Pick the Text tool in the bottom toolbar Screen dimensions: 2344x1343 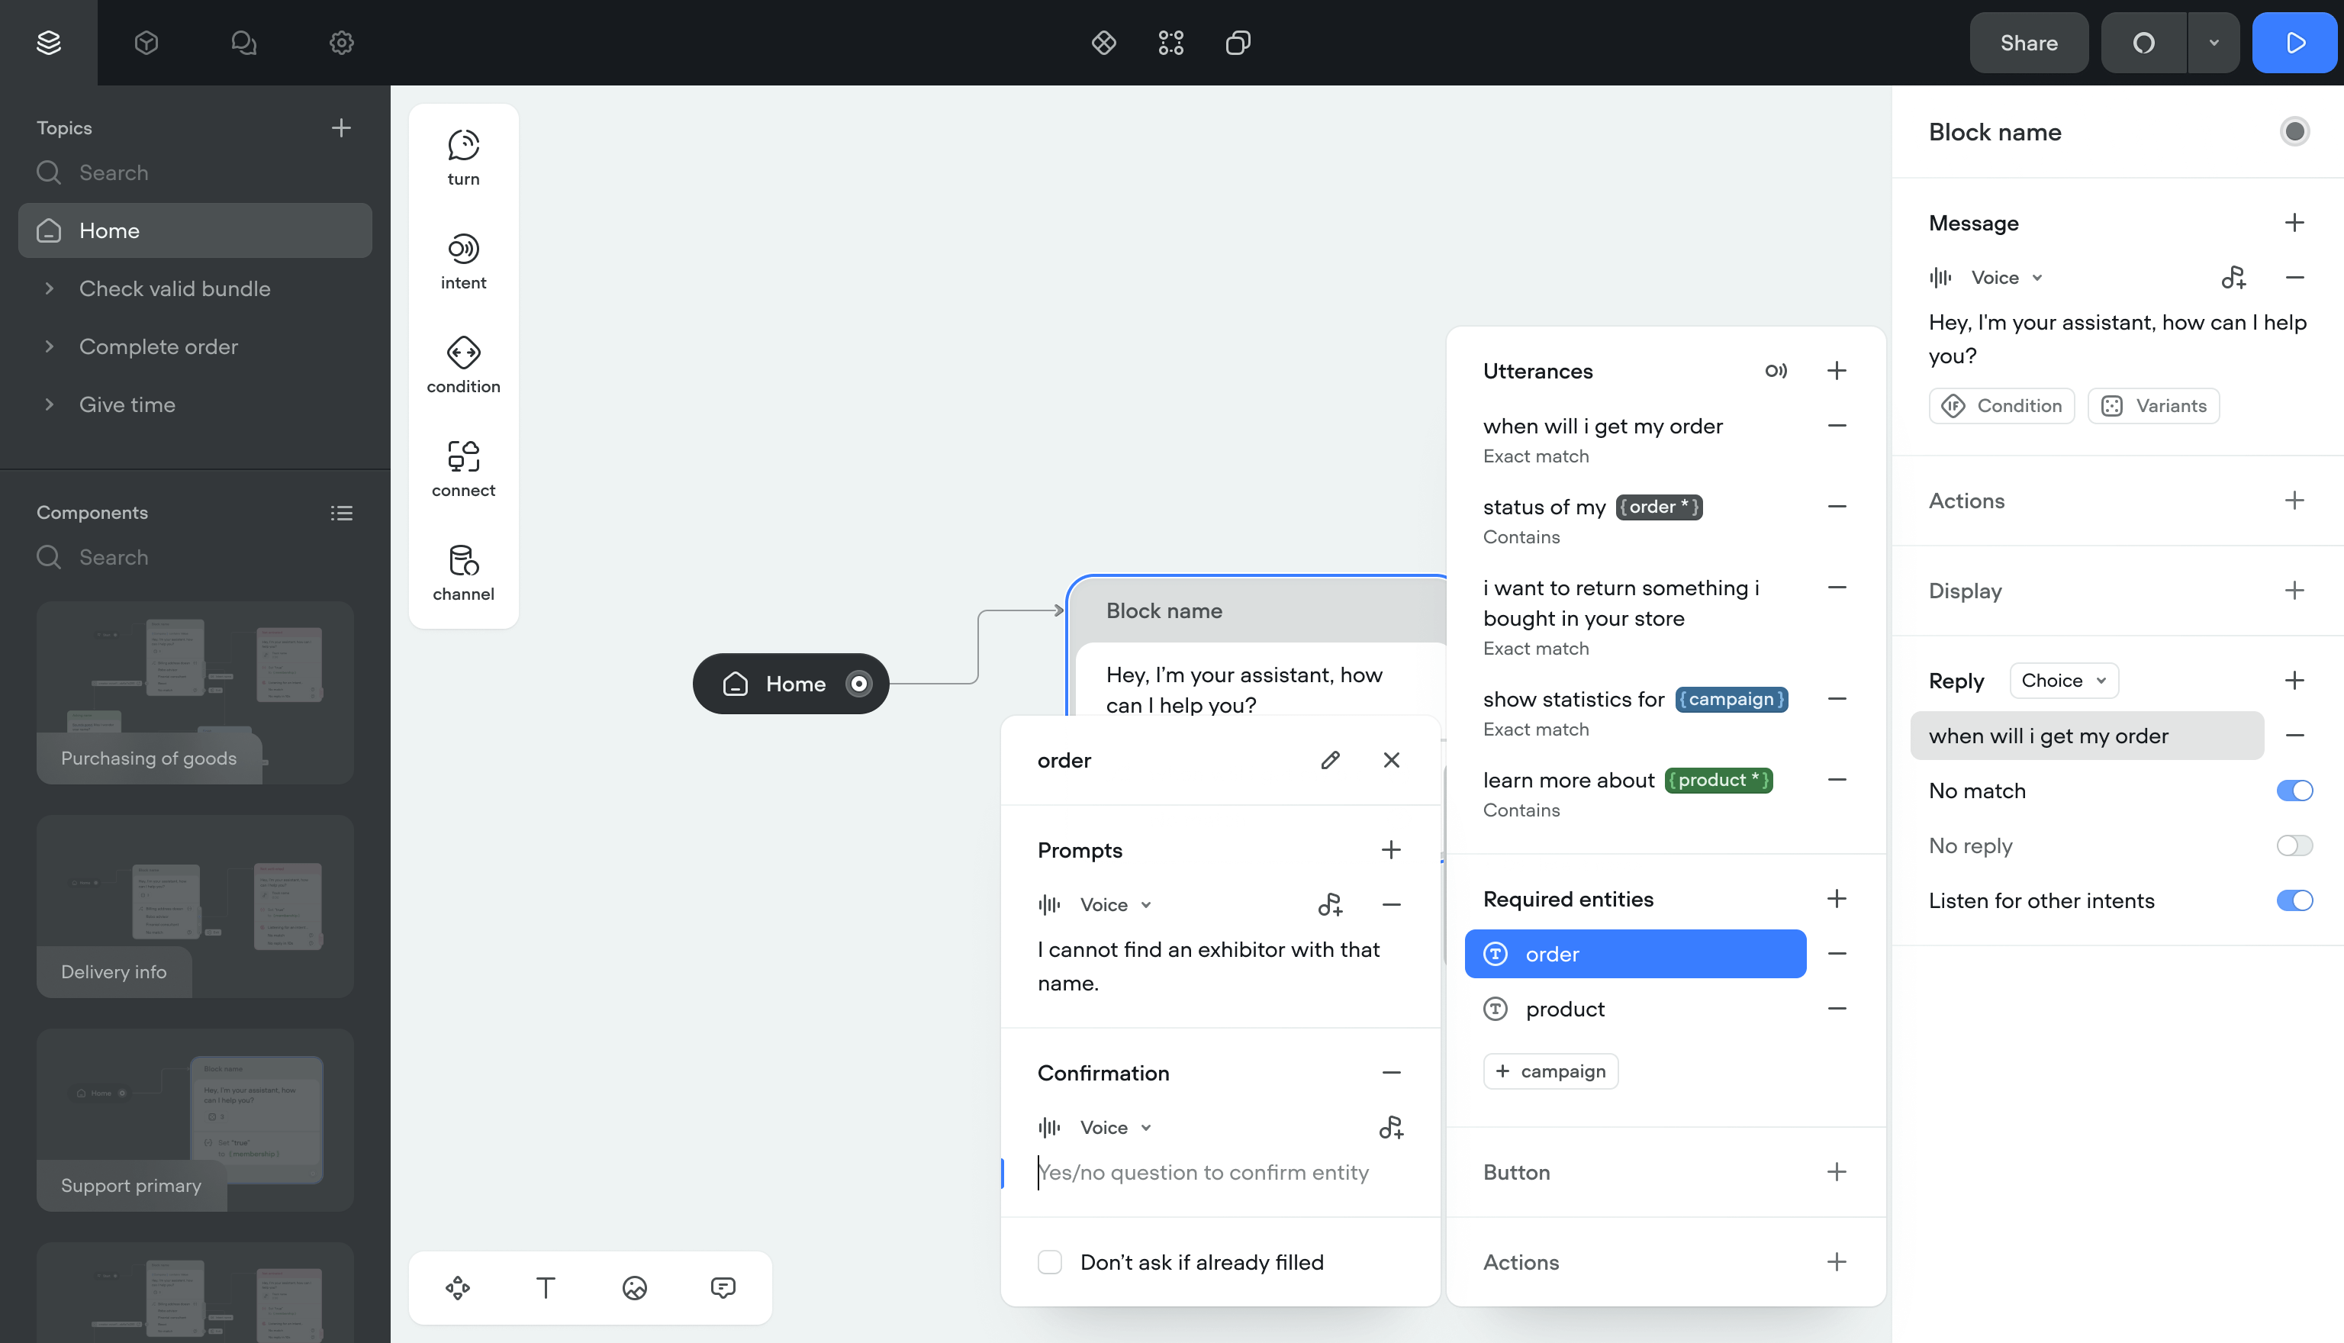click(x=546, y=1287)
